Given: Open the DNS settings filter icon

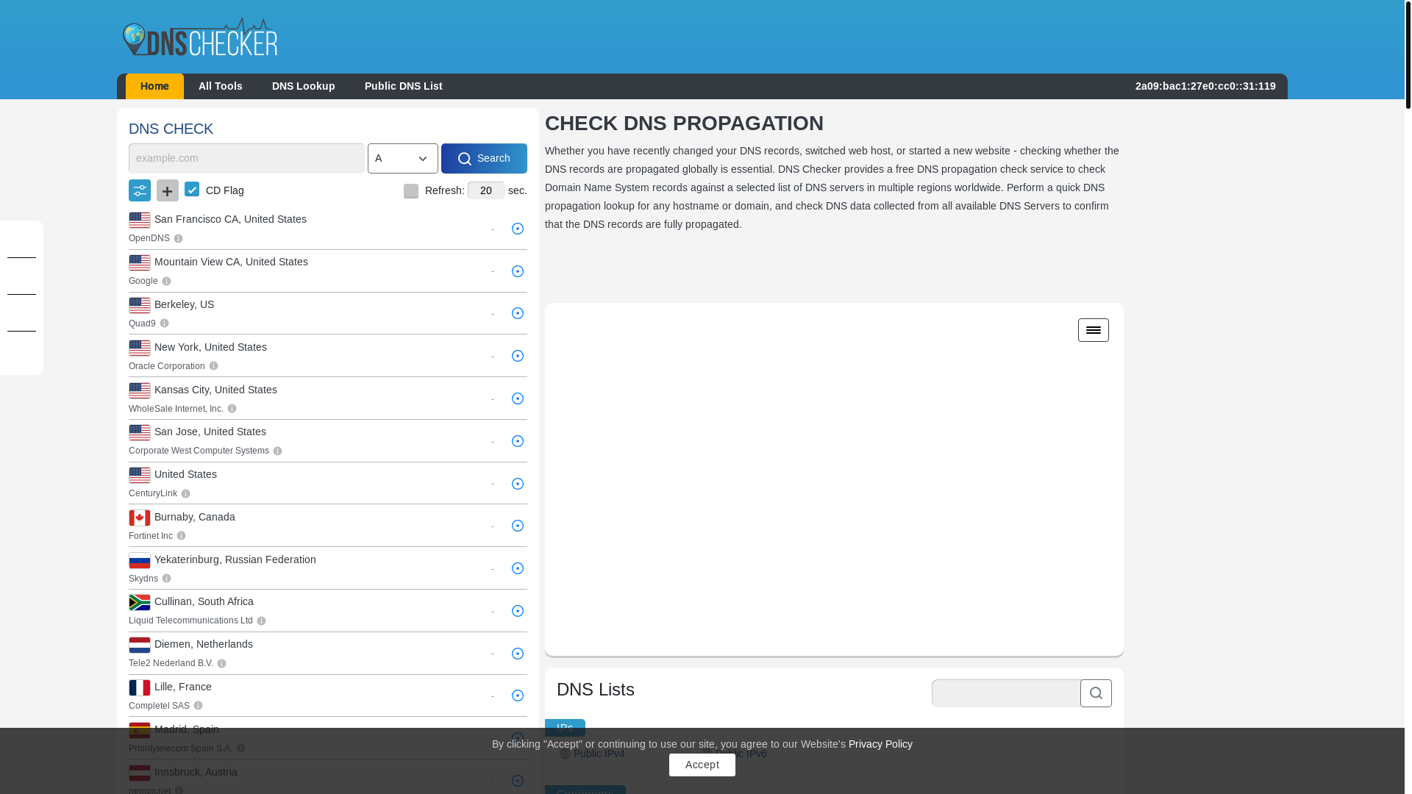Looking at the screenshot, I should [140, 190].
